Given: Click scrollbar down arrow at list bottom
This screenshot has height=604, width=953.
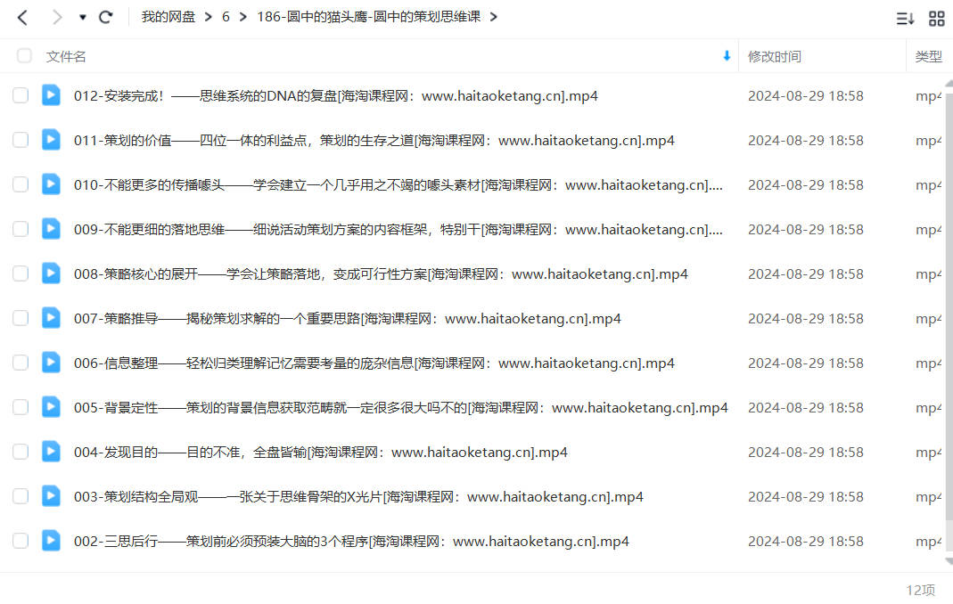Looking at the screenshot, I should coord(949,561).
